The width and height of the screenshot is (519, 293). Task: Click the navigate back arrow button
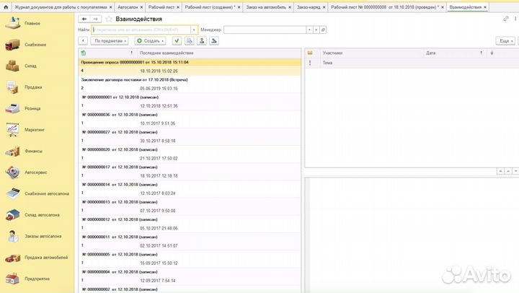coord(84,19)
